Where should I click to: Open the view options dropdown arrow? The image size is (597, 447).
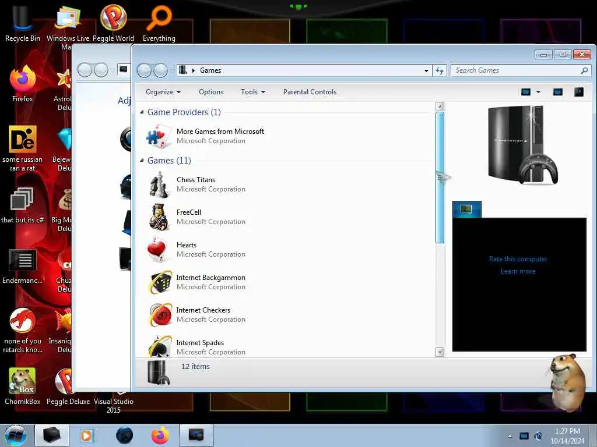point(538,92)
